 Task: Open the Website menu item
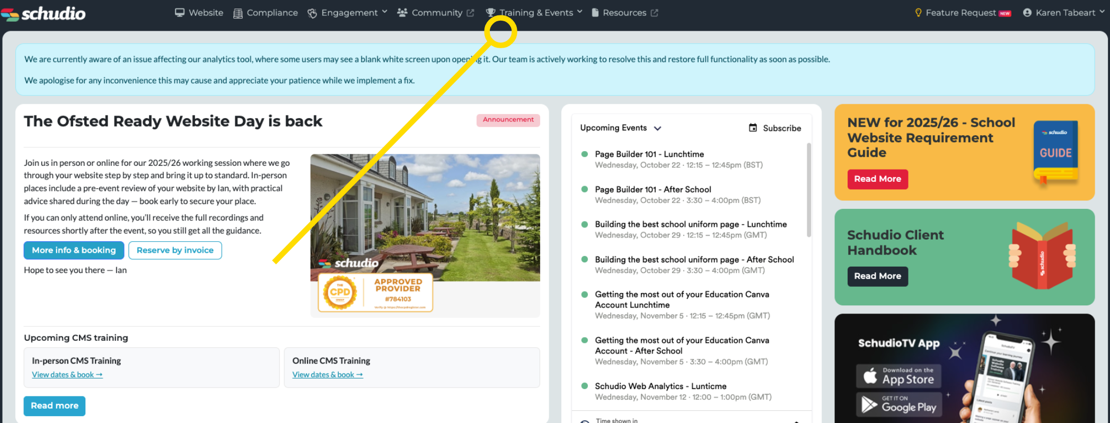point(199,13)
